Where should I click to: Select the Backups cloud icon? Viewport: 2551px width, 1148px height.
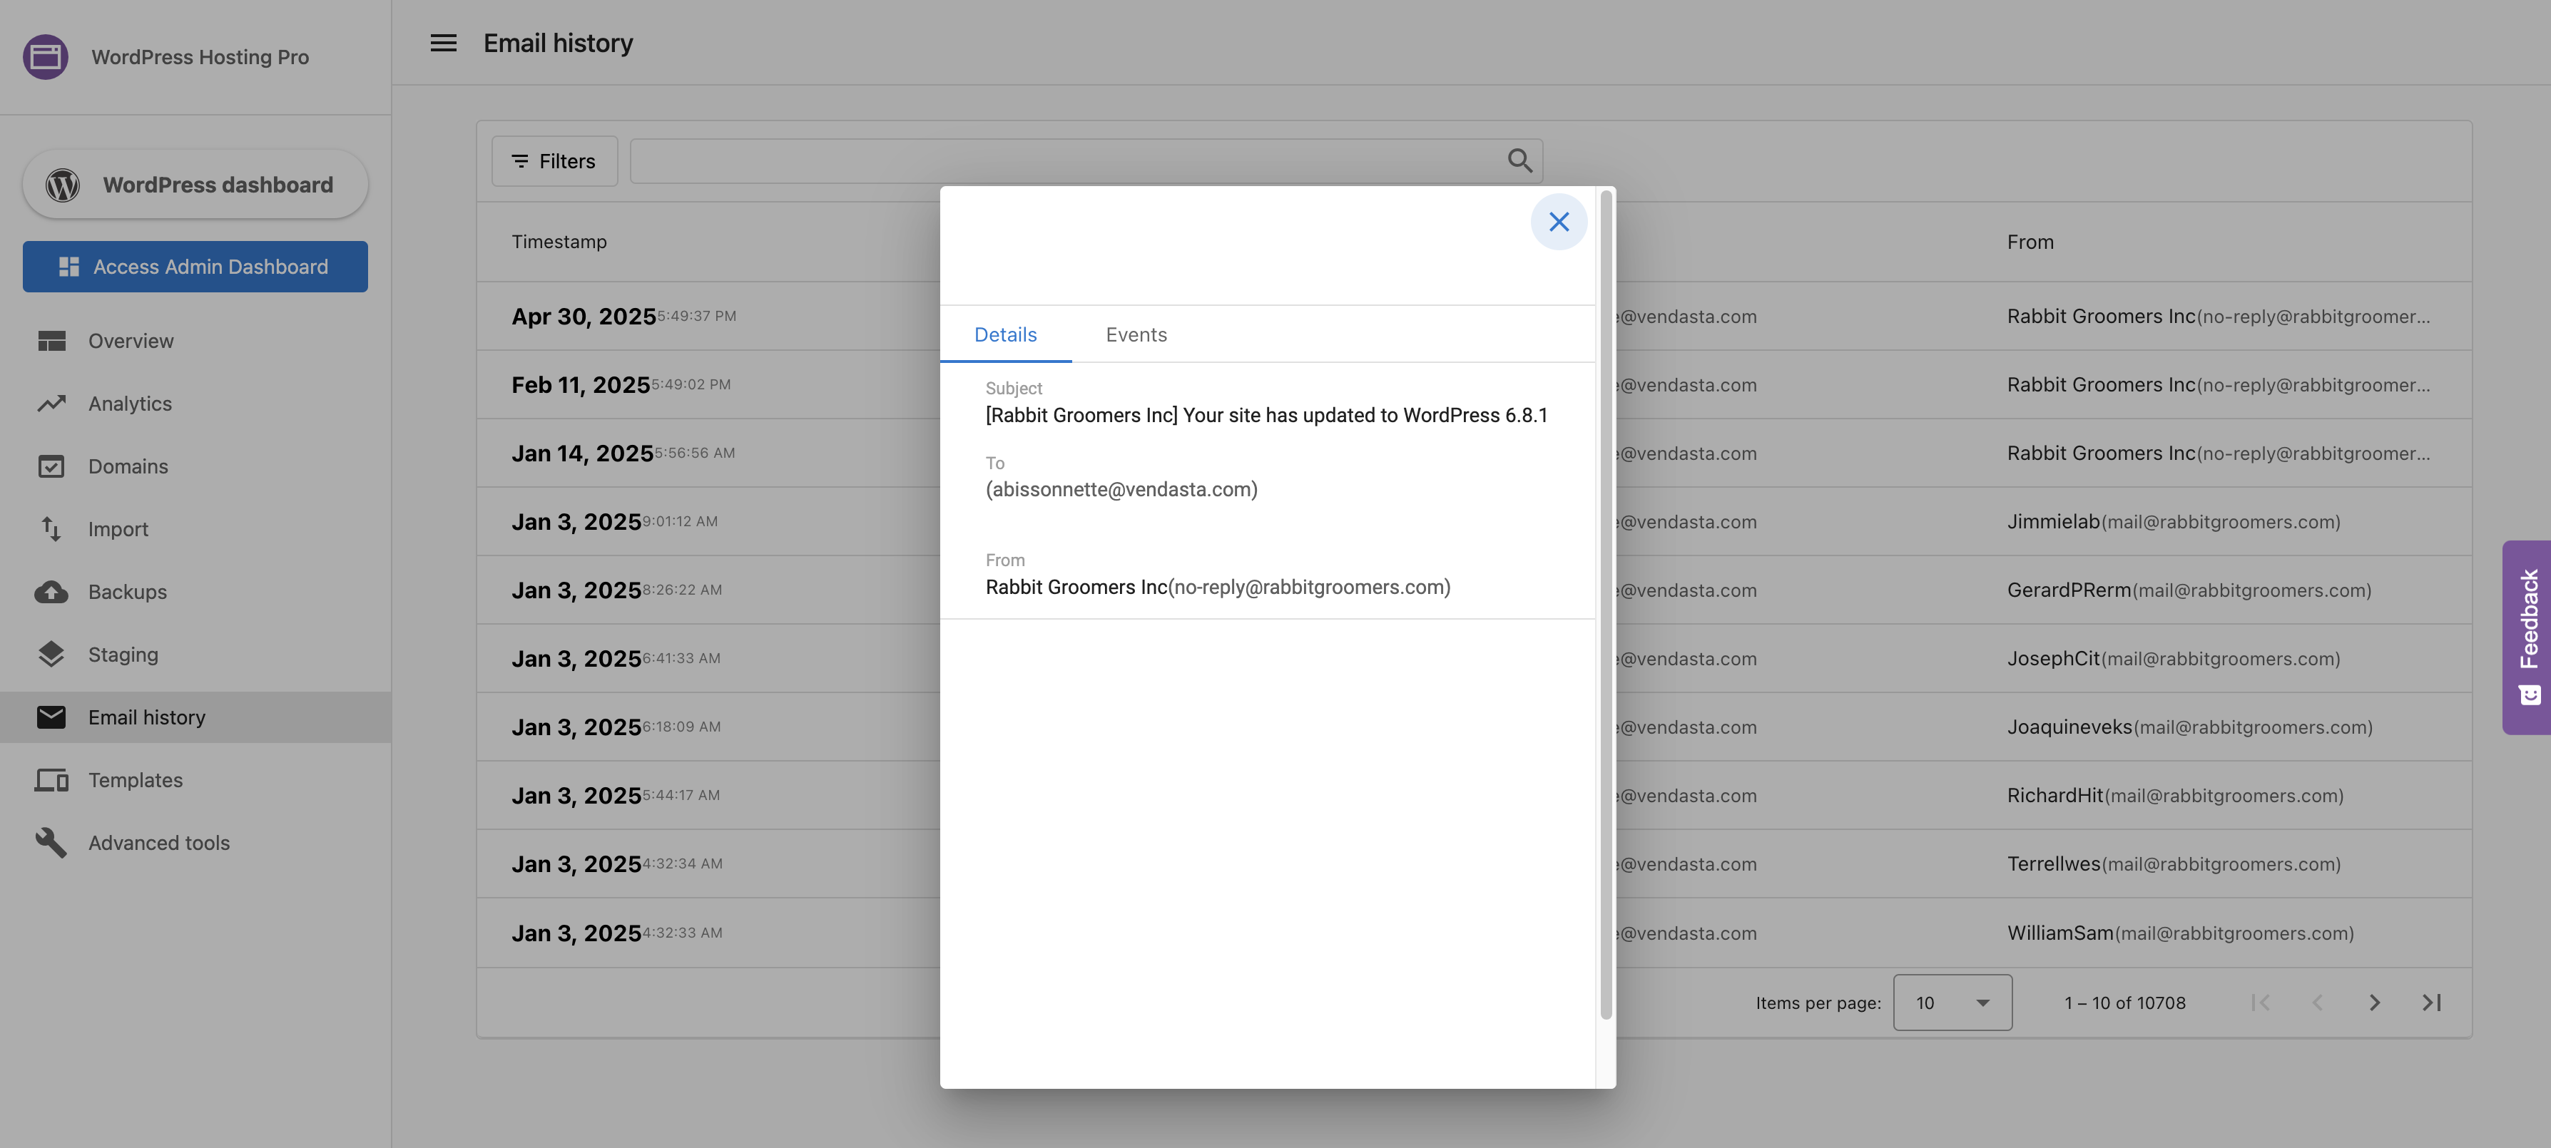tap(51, 591)
